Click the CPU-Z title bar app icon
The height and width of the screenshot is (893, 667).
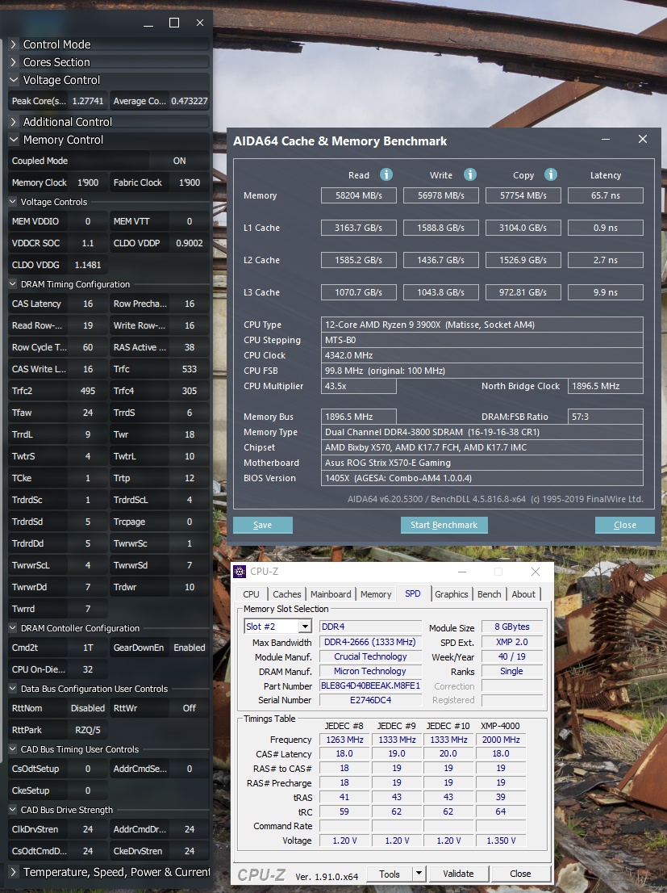[x=240, y=571]
